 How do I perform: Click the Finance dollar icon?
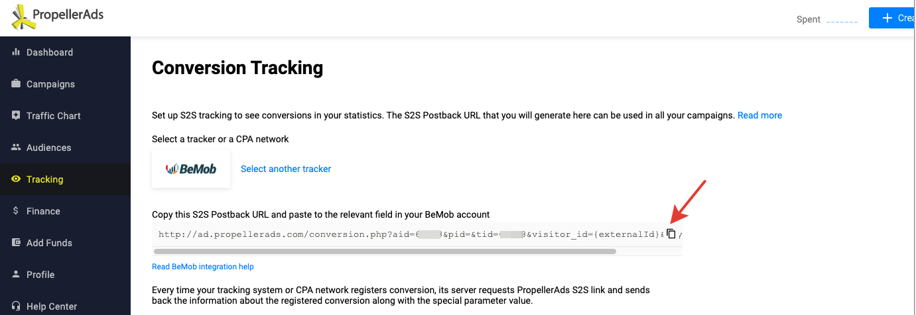16,211
